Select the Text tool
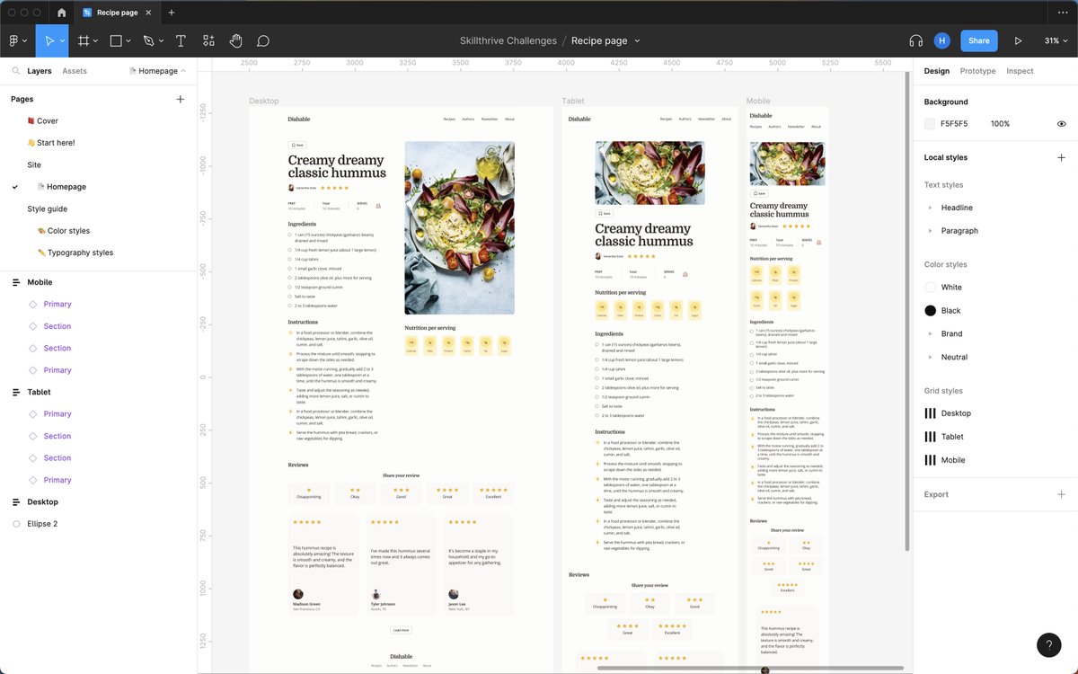1078x674 pixels. click(181, 40)
